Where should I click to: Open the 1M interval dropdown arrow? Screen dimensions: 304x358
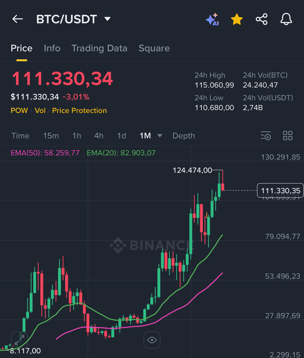[x=160, y=136]
